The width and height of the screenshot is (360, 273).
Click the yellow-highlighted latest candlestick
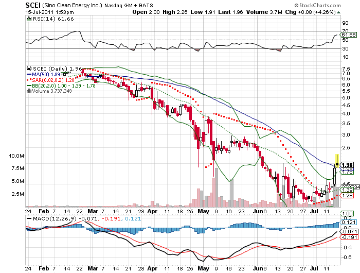click(337, 161)
